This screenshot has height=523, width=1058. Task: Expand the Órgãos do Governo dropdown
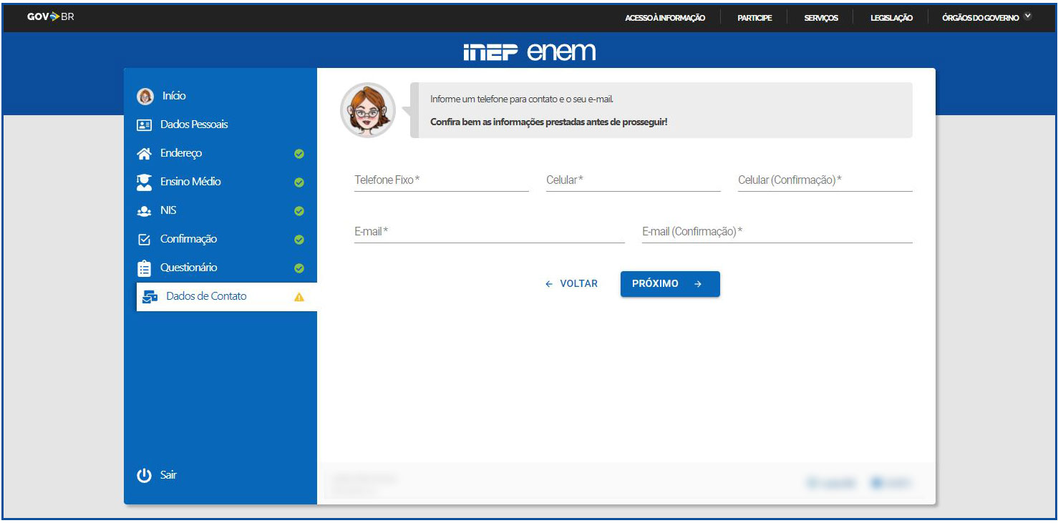point(1029,17)
